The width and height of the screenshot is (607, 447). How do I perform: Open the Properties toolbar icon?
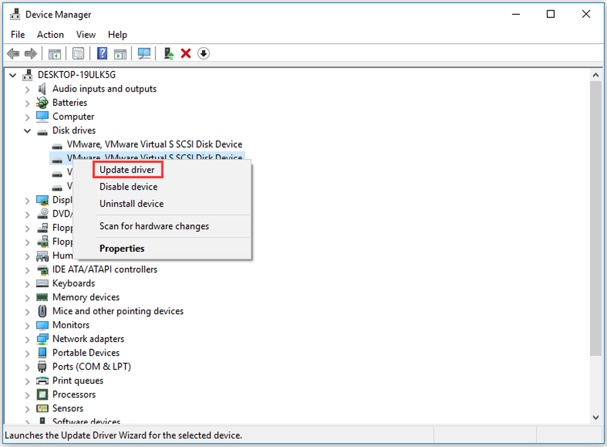click(x=78, y=53)
